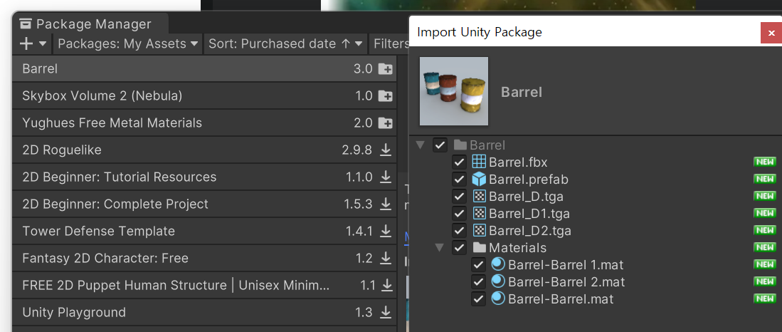Click the Barrel.prefab file name

click(x=529, y=180)
